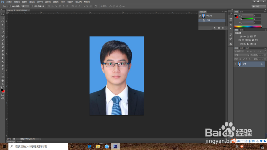Expand the 基本功能 workspace dropdown
This screenshot has width=267, height=150.
coord(258,6)
